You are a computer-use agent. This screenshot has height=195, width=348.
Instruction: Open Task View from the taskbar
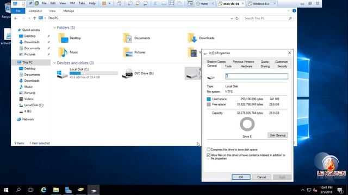click(30, 190)
